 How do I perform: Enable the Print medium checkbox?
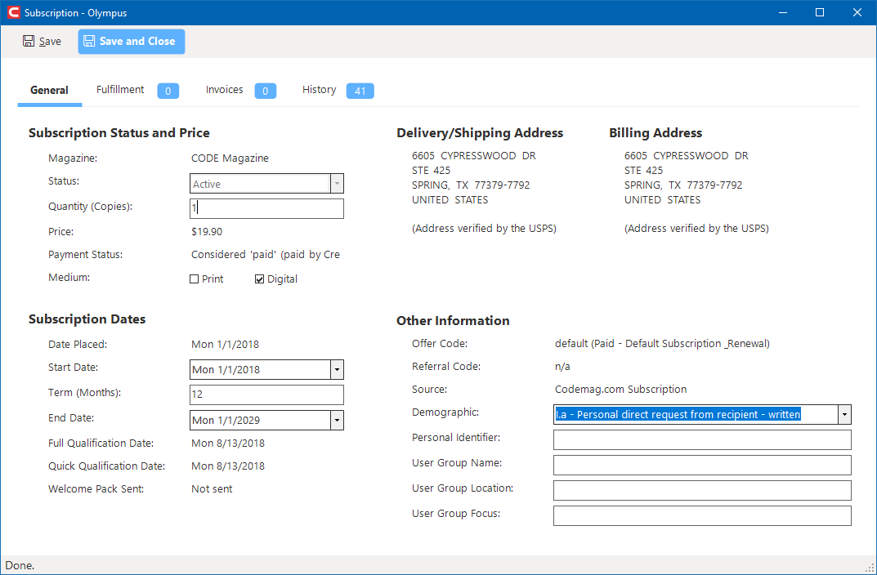tap(195, 279)
